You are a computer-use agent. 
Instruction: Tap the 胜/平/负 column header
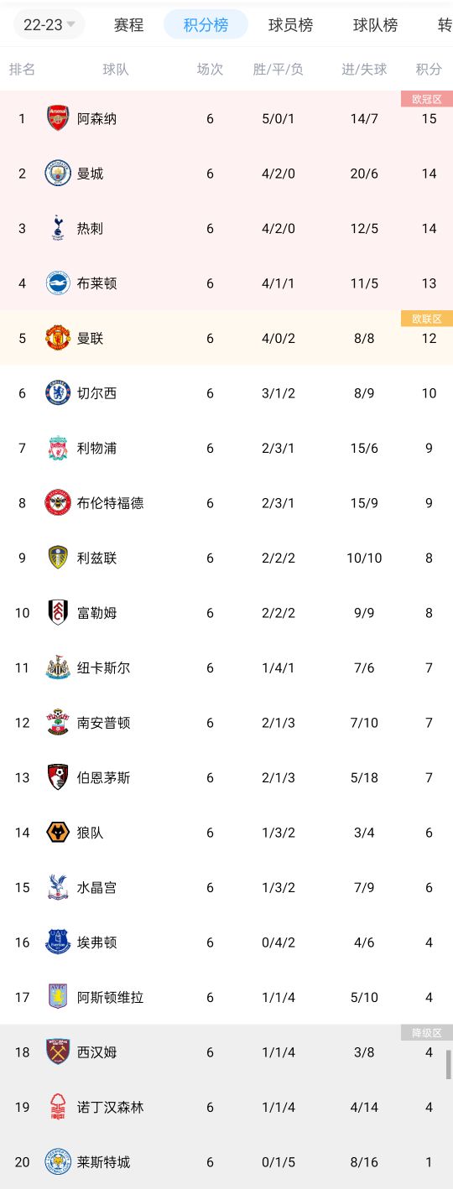pos(279,70)
